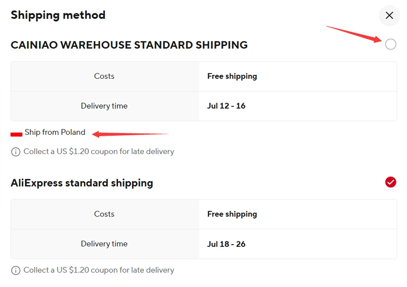The width and height of the screenshot is (407, 287).
Task: Click the Costs label in Cainiao table
Action: [x=104, y=76]
